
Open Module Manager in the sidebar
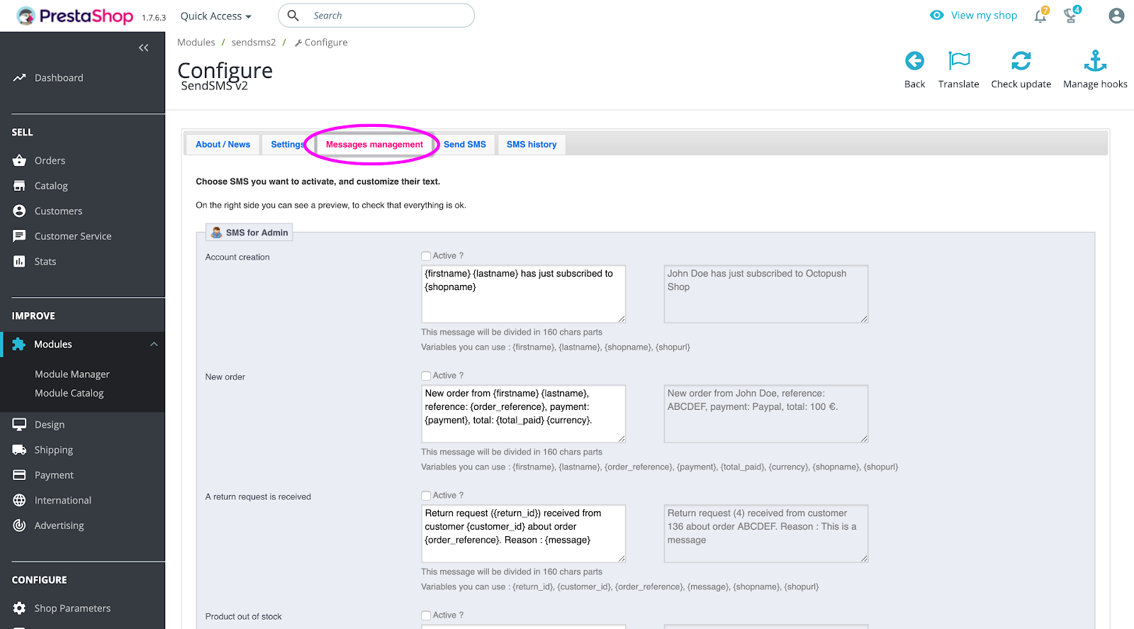[72, 374]
